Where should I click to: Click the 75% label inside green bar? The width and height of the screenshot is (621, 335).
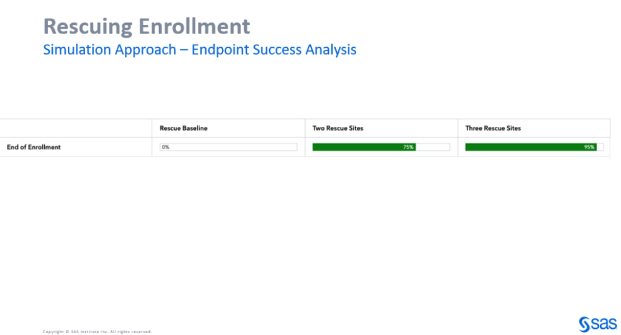tap(408, 147)
